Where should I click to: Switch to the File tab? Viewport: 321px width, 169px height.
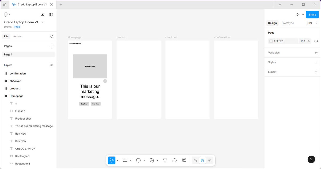coord(6,36)
